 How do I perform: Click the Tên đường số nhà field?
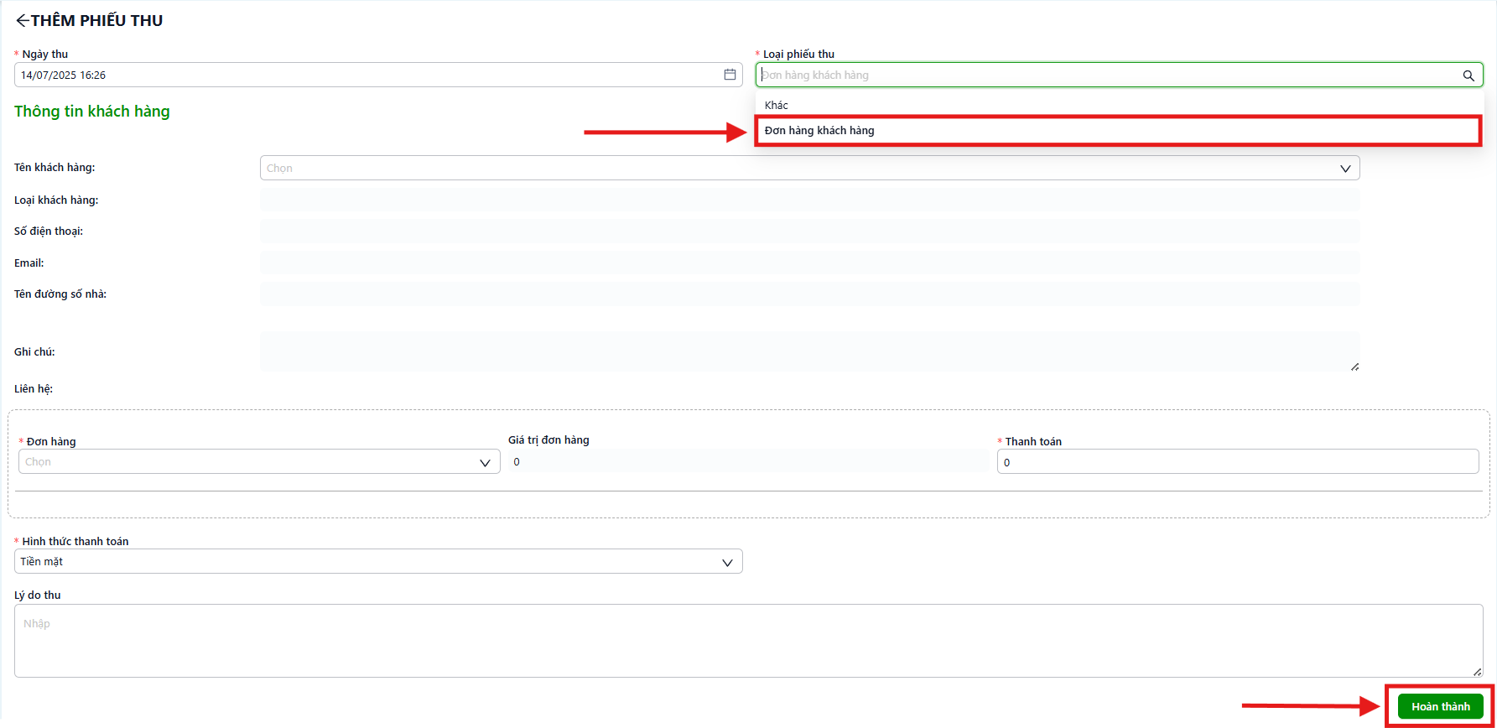pyautogui.click(x=809, y=294)
